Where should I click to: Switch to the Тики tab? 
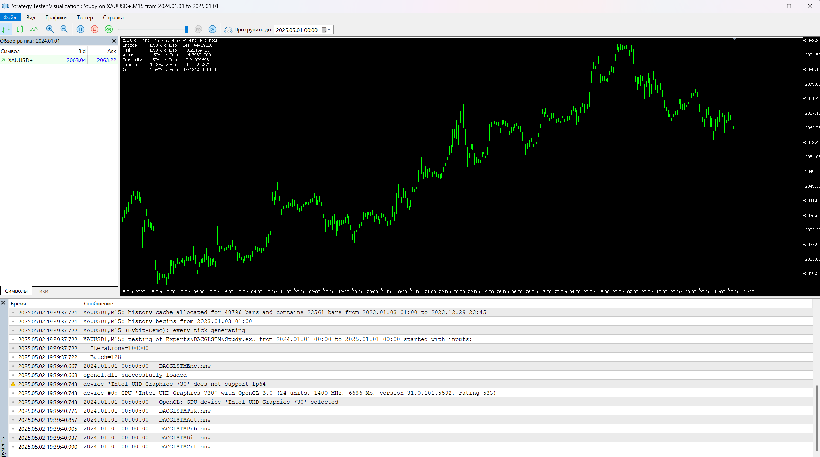[x=42, y=291]
